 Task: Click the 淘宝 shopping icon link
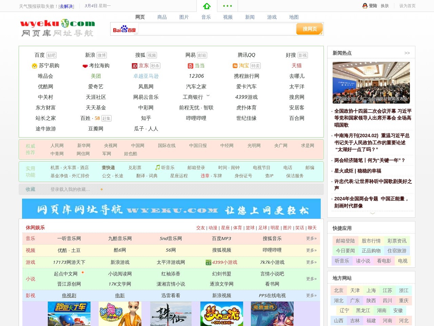(235, 66)
